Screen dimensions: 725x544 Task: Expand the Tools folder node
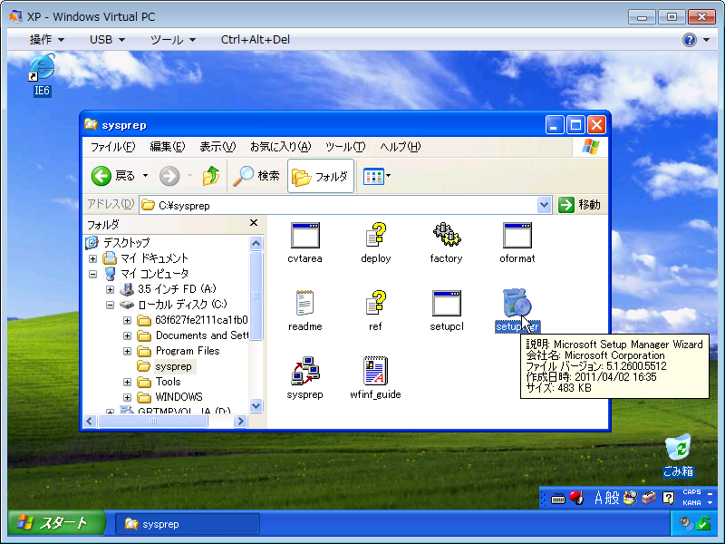127,382
